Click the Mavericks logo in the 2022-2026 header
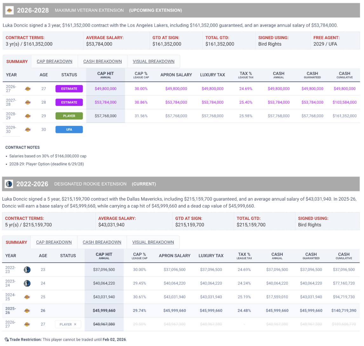Viewport: 364px width, 346px height. (x=9, y=184)
